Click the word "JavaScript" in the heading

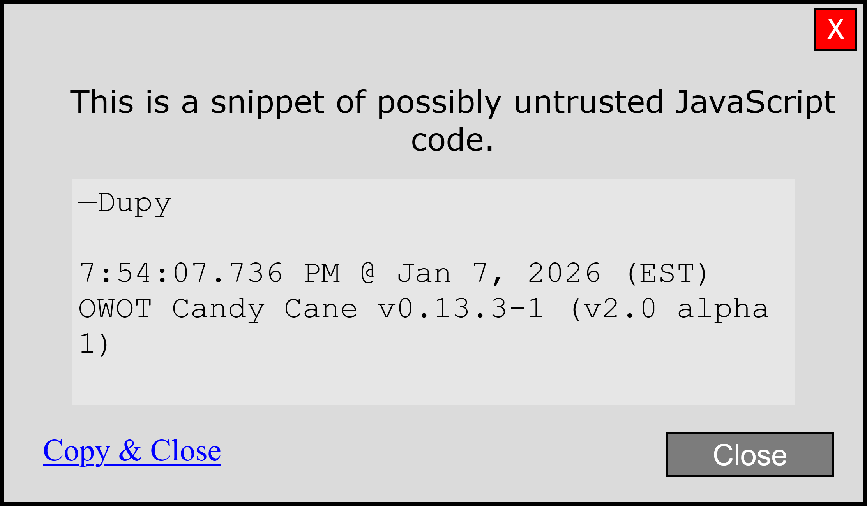coord(755,102)
